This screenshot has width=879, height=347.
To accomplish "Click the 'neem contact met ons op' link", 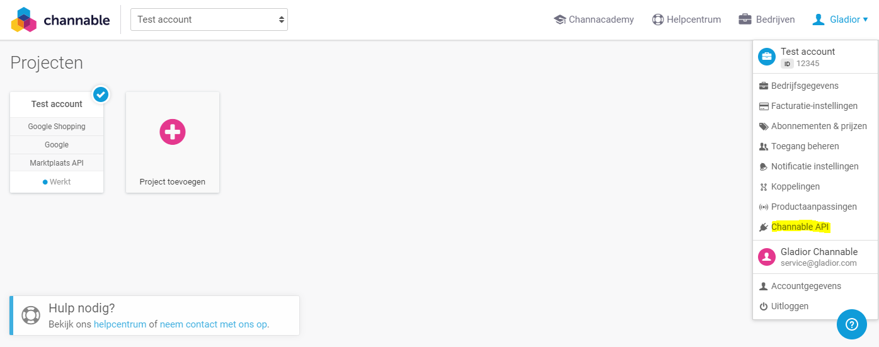I will (x=214, y=324).
